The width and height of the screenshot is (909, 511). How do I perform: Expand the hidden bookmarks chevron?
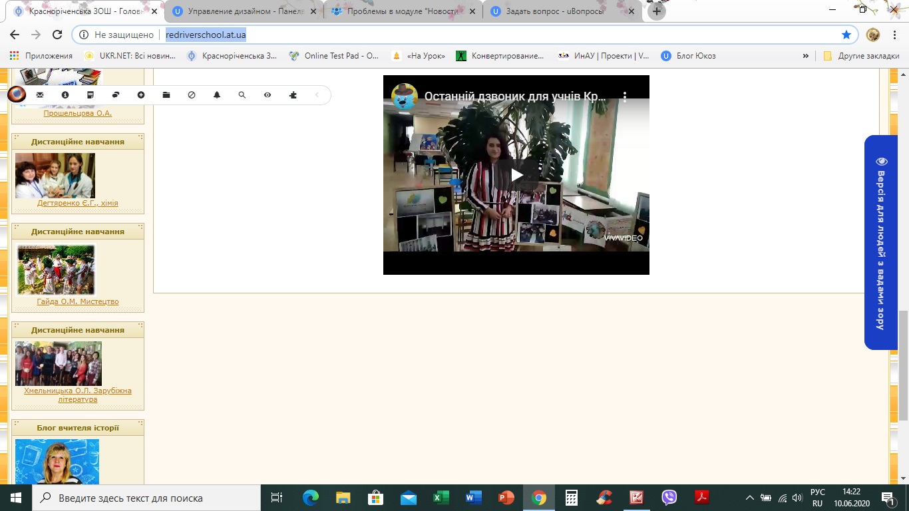(x=806, y=56)
